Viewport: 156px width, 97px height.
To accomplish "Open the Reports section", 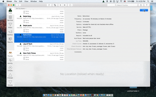I will [x=10, y=40].
